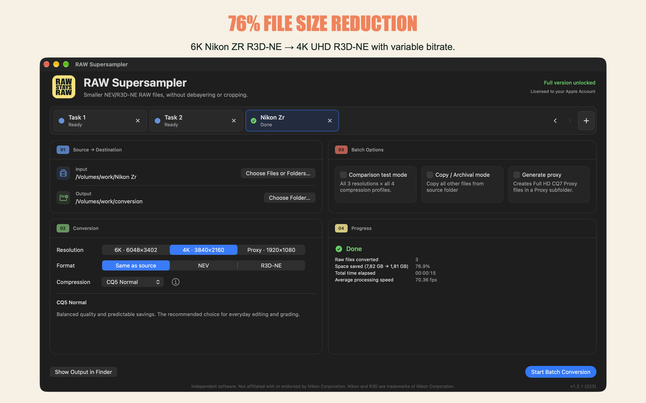
Task: Close the Task 2 tab
Action: pyautogui.click(x=234, y=121)
